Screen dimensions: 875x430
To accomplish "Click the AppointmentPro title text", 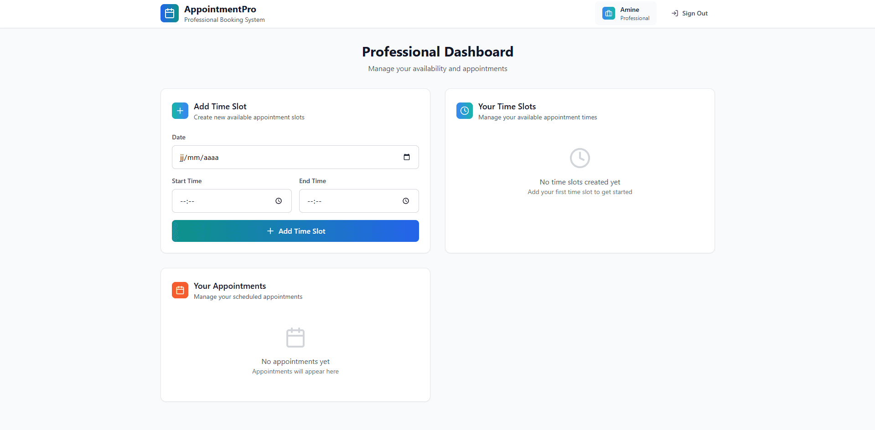I will click(220, 9).
